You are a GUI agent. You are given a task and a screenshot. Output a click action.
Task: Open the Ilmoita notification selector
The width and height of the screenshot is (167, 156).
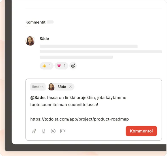tap(38, 87)
